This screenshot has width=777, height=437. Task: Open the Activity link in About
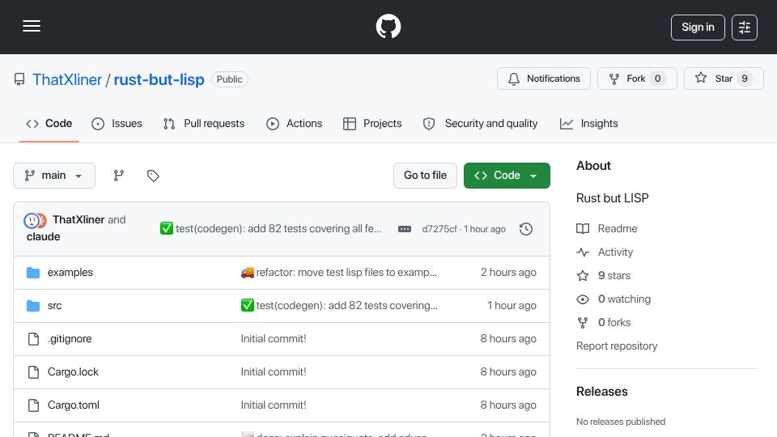click(605, 252)
